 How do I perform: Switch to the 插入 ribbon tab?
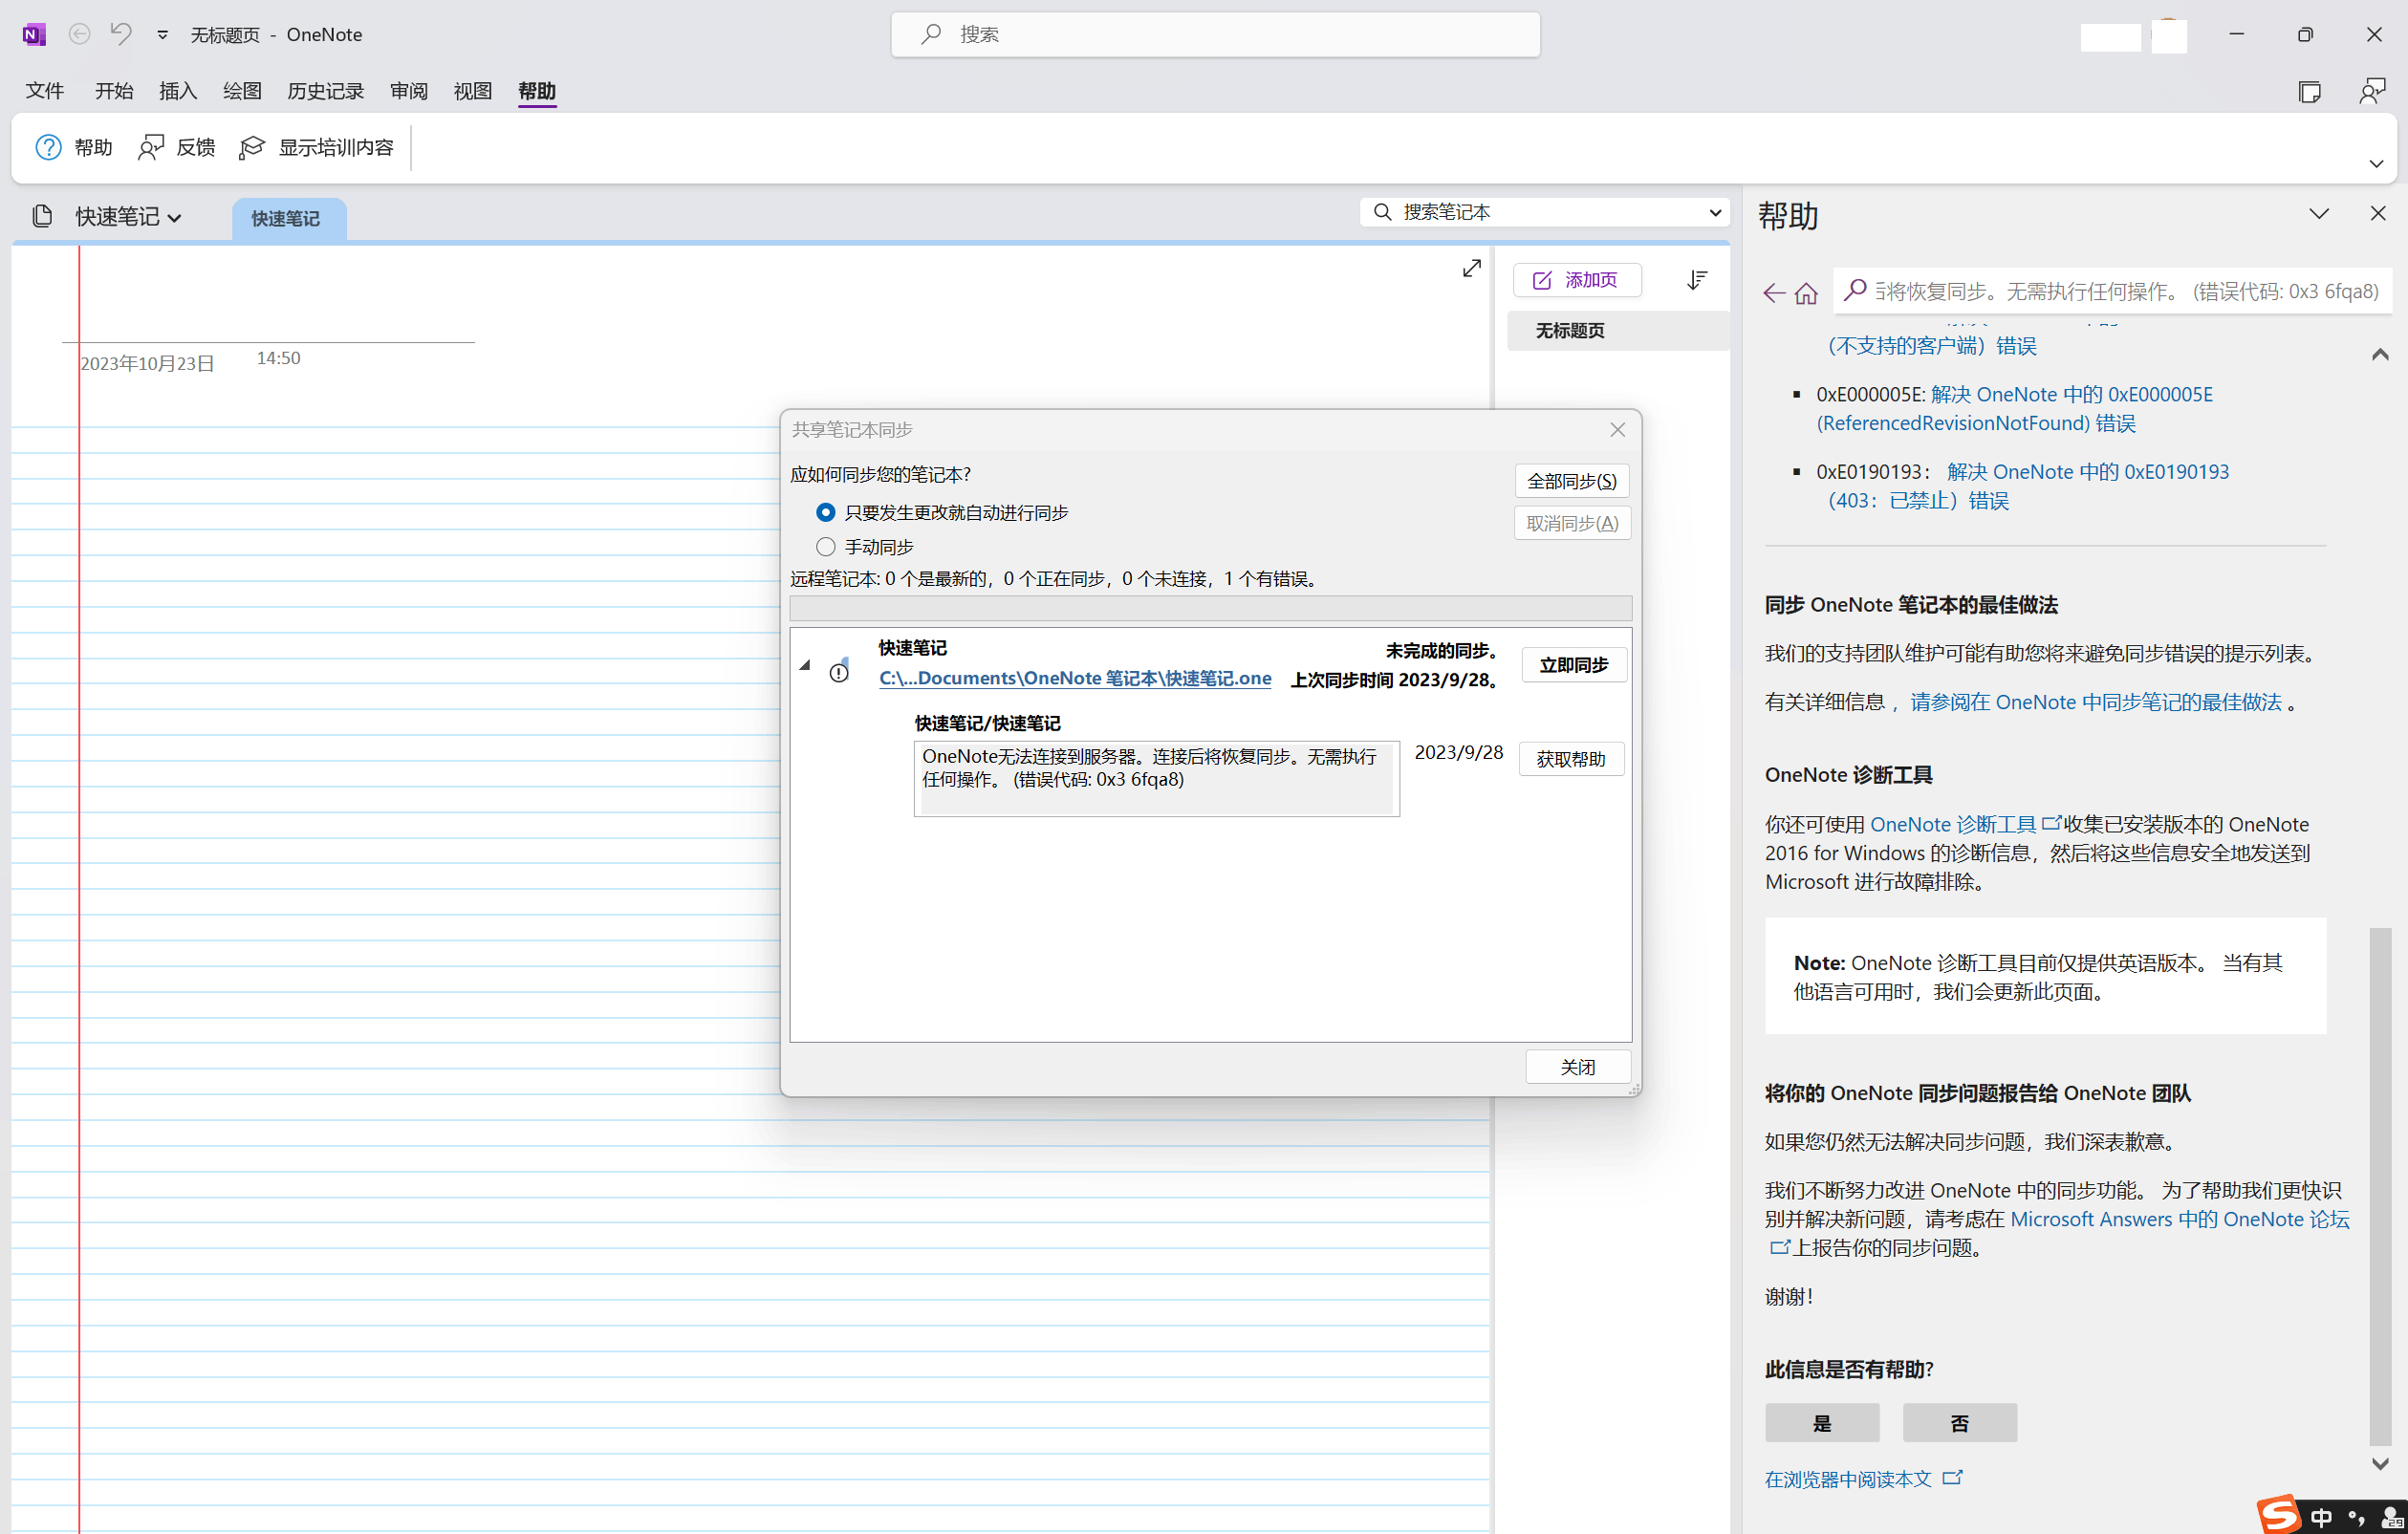pos(178,91)
